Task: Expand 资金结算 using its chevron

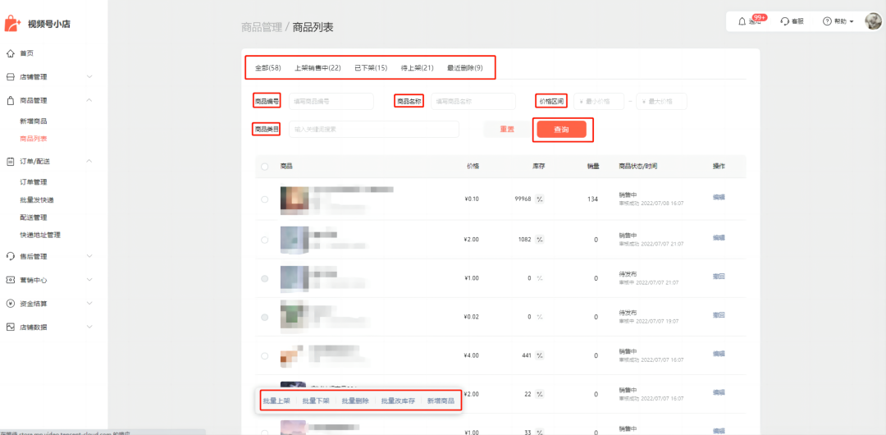Action: 89,304
